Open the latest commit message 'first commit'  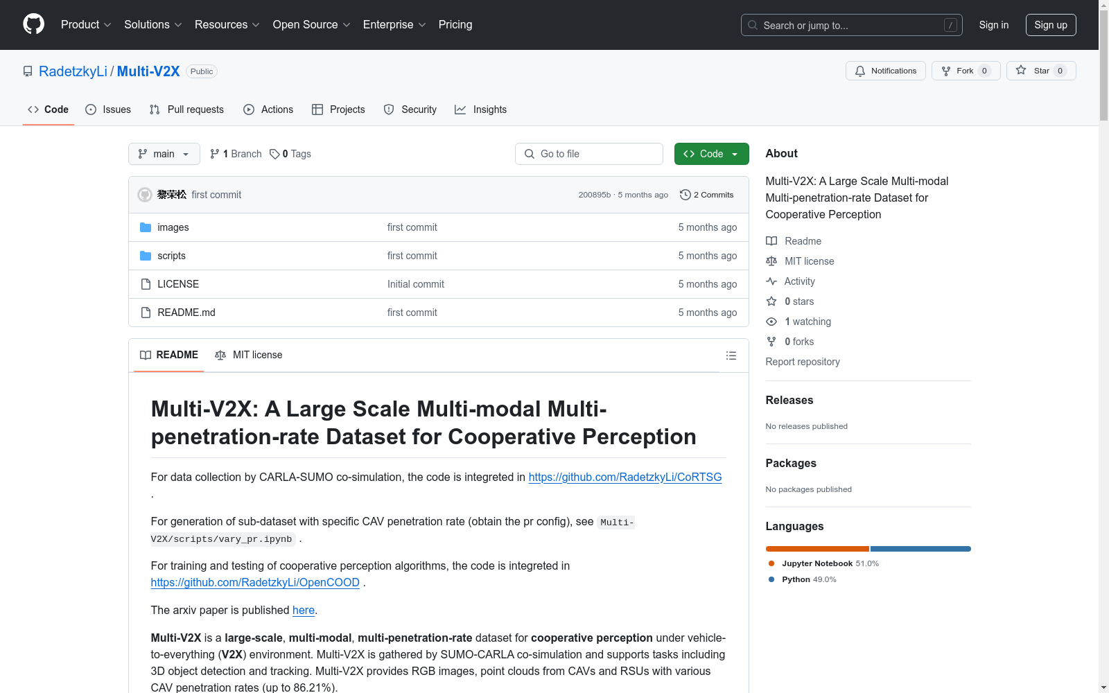(x=216, y=195)
